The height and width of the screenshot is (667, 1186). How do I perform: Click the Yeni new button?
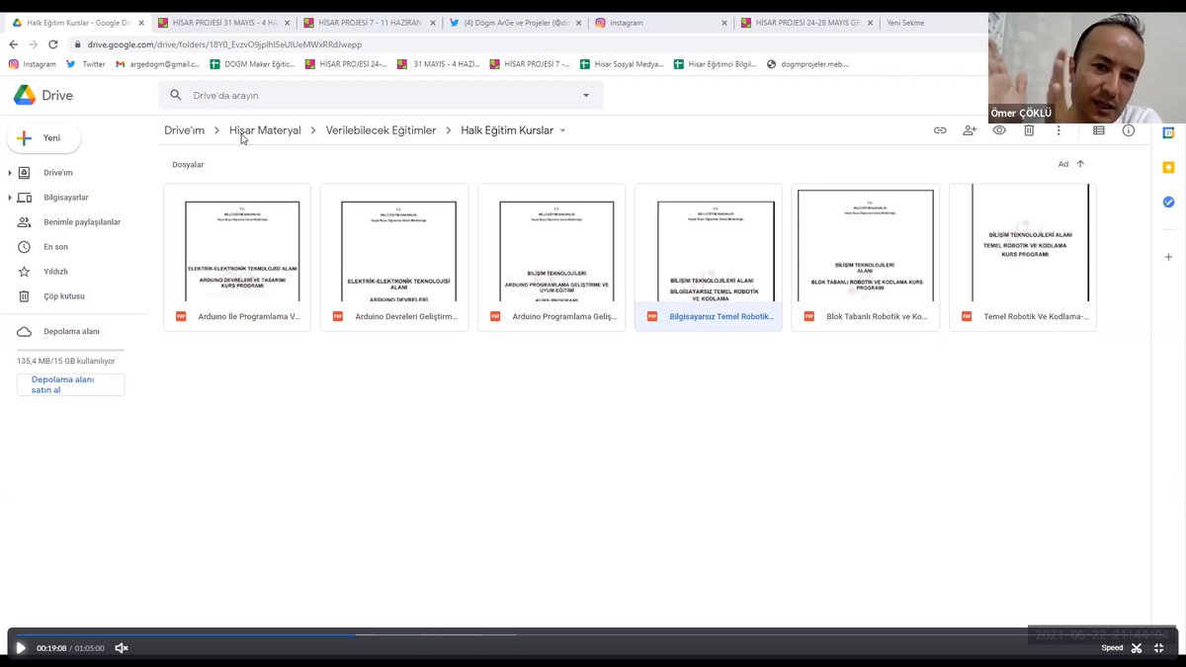[x=43, y=138]
